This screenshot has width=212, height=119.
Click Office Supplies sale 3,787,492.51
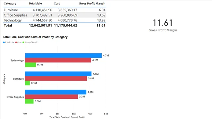[42, 15]
